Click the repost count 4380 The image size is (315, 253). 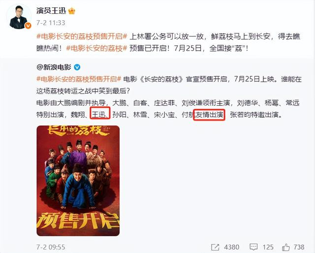[x=231, y=247]
